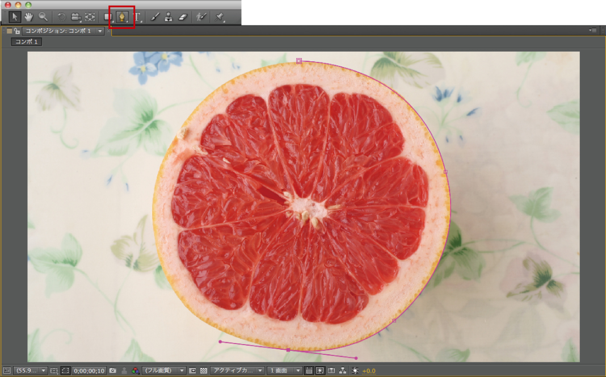Toggle the composition panel lock

[x=17, y=31]
